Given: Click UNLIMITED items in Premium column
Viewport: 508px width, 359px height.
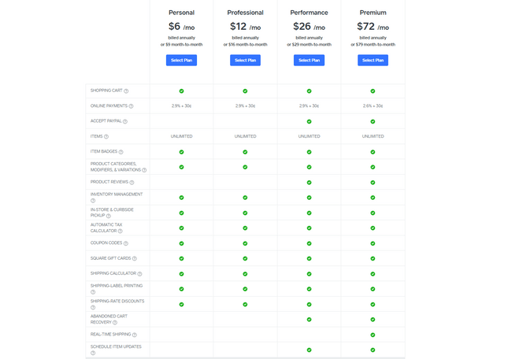Looking at the screenshot, I should click(x=373, y=136).
